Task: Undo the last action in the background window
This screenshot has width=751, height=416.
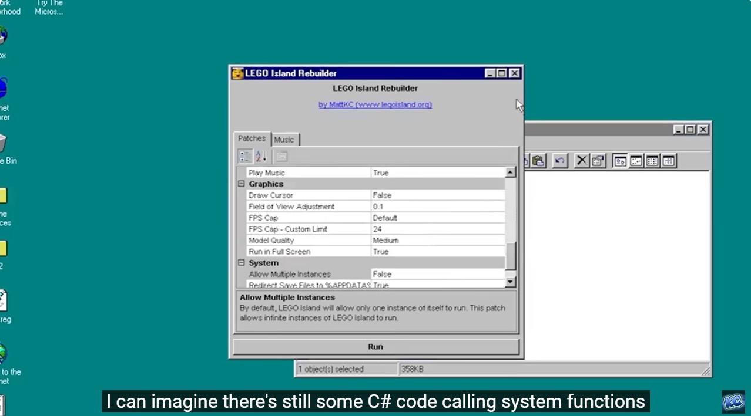Action: tap(560, 161)
